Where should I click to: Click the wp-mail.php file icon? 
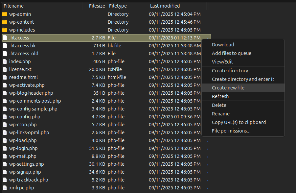(5, 157)
